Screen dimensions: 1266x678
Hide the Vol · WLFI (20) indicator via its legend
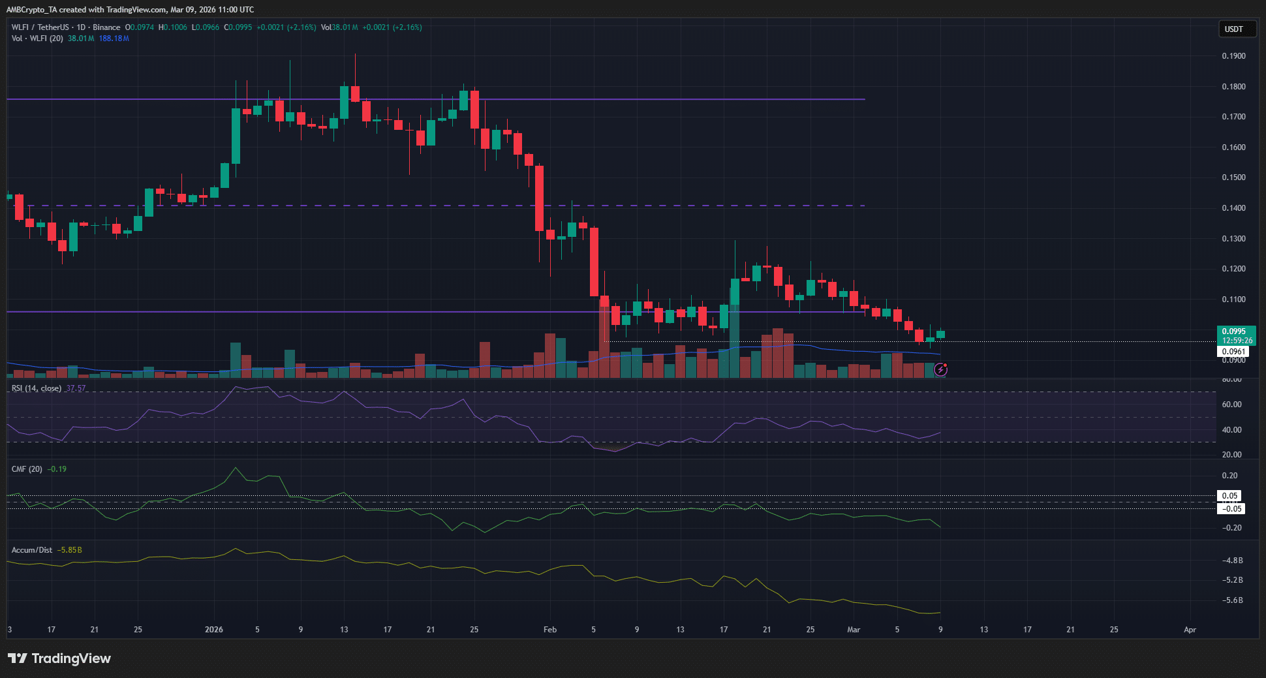(x=36, y=39)
